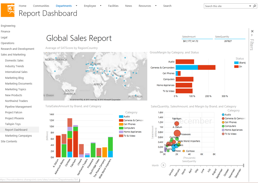Click the large Proseware bubble

[177, 133]
